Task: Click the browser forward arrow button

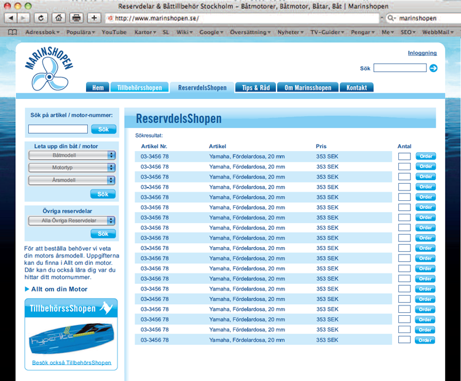Action: click(x=23, y=18)
